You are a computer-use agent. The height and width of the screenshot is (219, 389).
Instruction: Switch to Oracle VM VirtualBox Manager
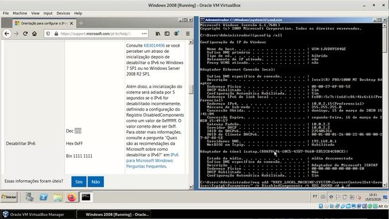click(x=38, y=215)
